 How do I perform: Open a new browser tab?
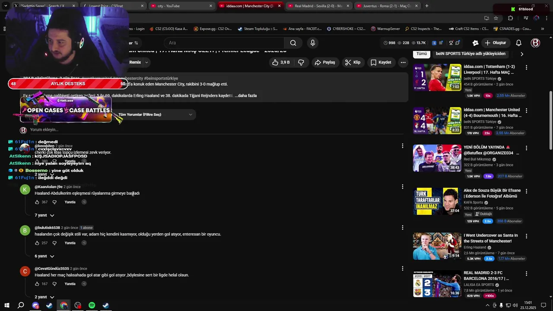pyautogui.click(x=427, y=6)
